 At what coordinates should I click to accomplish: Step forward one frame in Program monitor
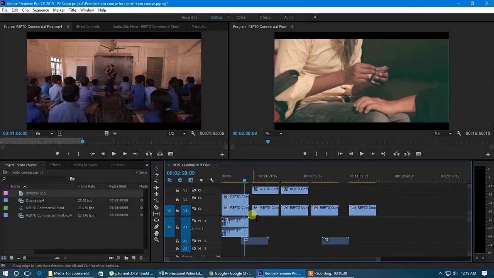372,154
